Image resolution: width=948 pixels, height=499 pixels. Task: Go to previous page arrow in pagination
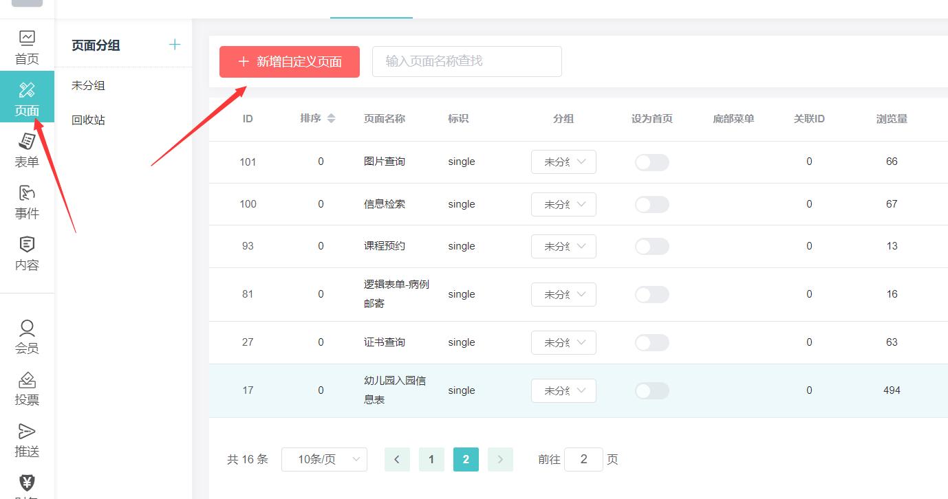(397, 459)
